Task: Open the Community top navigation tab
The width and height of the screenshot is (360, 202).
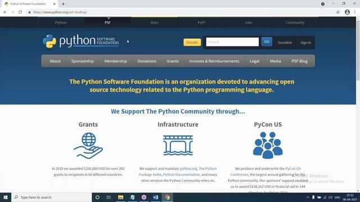Action: point(295,22)
